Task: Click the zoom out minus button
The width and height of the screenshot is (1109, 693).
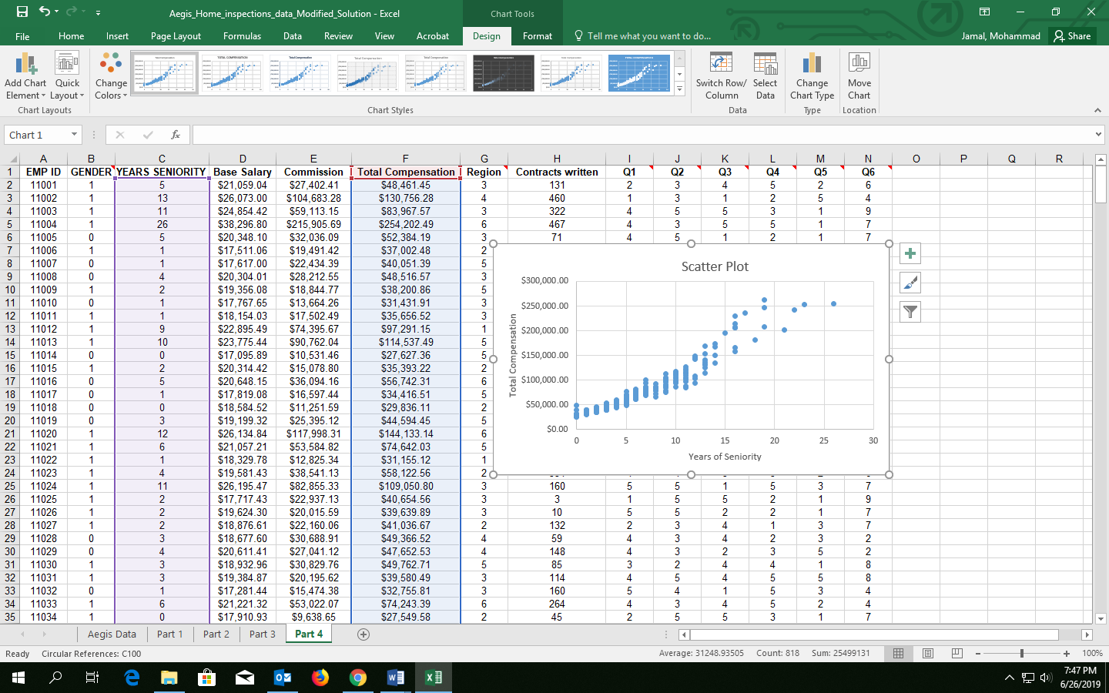Action: pos(978,653)
